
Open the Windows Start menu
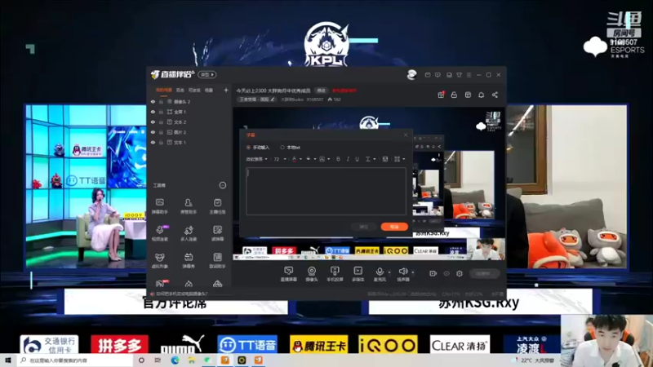[x=7, y=360]
